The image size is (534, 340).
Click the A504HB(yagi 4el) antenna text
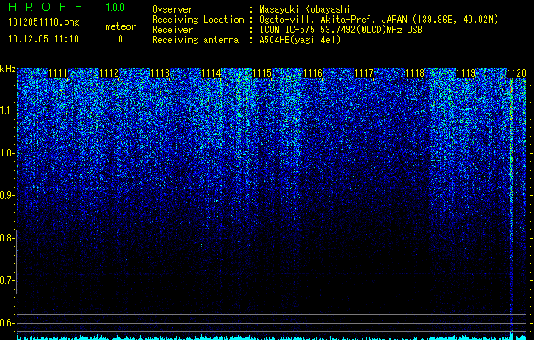pos(300,40)
